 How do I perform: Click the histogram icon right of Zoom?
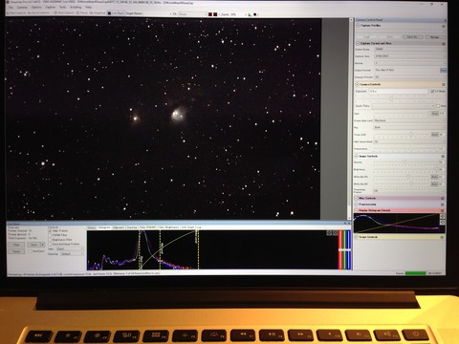coord(250,14)
